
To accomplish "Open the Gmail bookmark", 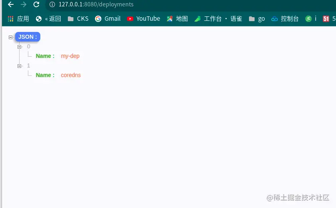I will click(x=108, y=19).
